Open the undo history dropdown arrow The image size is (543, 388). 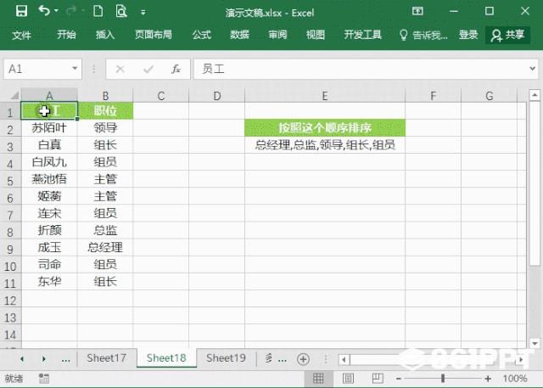57,11
